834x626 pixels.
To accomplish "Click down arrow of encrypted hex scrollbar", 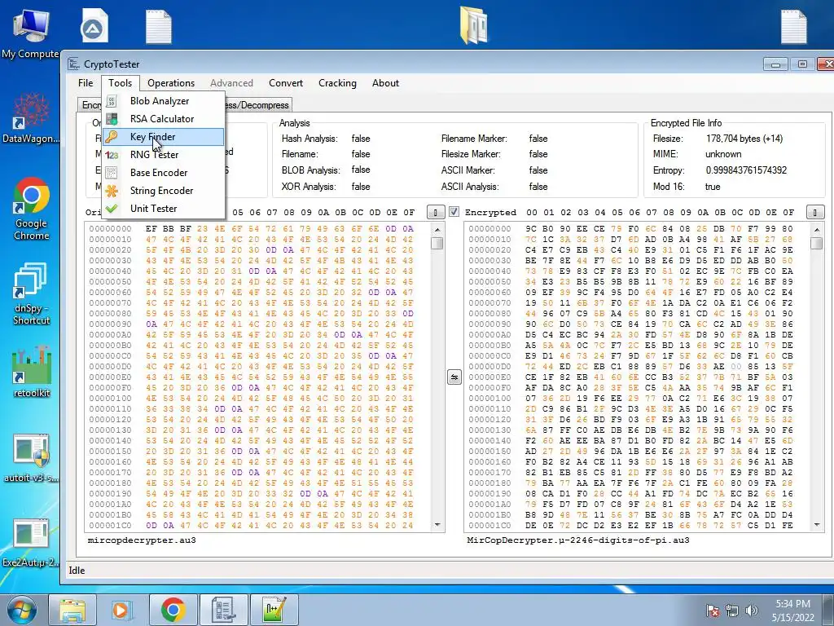I will click(x=817, y=525).
